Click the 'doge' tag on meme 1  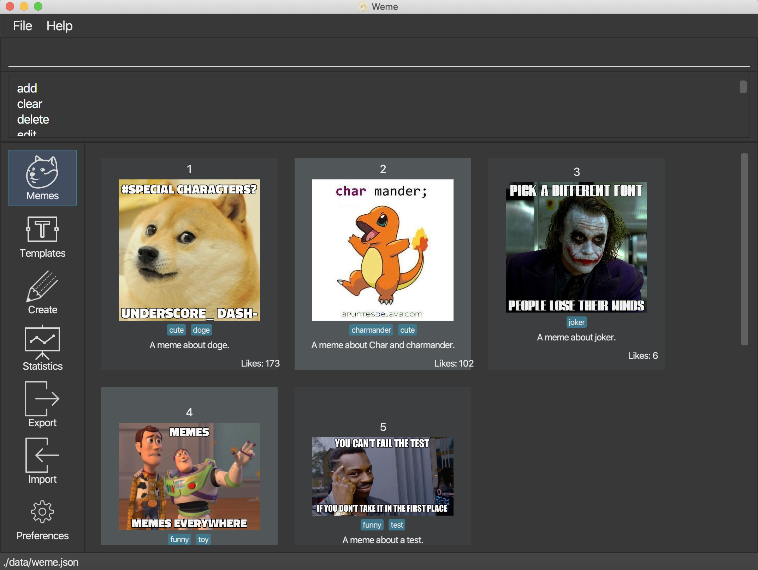(201, 330)
